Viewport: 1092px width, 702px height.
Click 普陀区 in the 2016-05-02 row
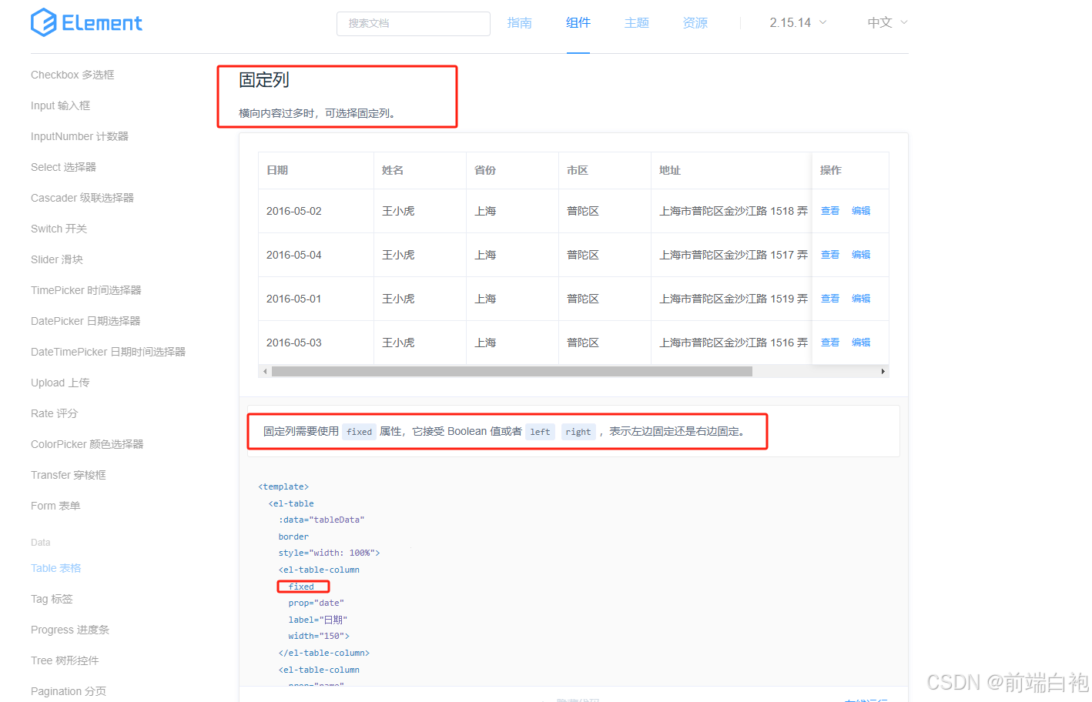click(x=583, y=211)
